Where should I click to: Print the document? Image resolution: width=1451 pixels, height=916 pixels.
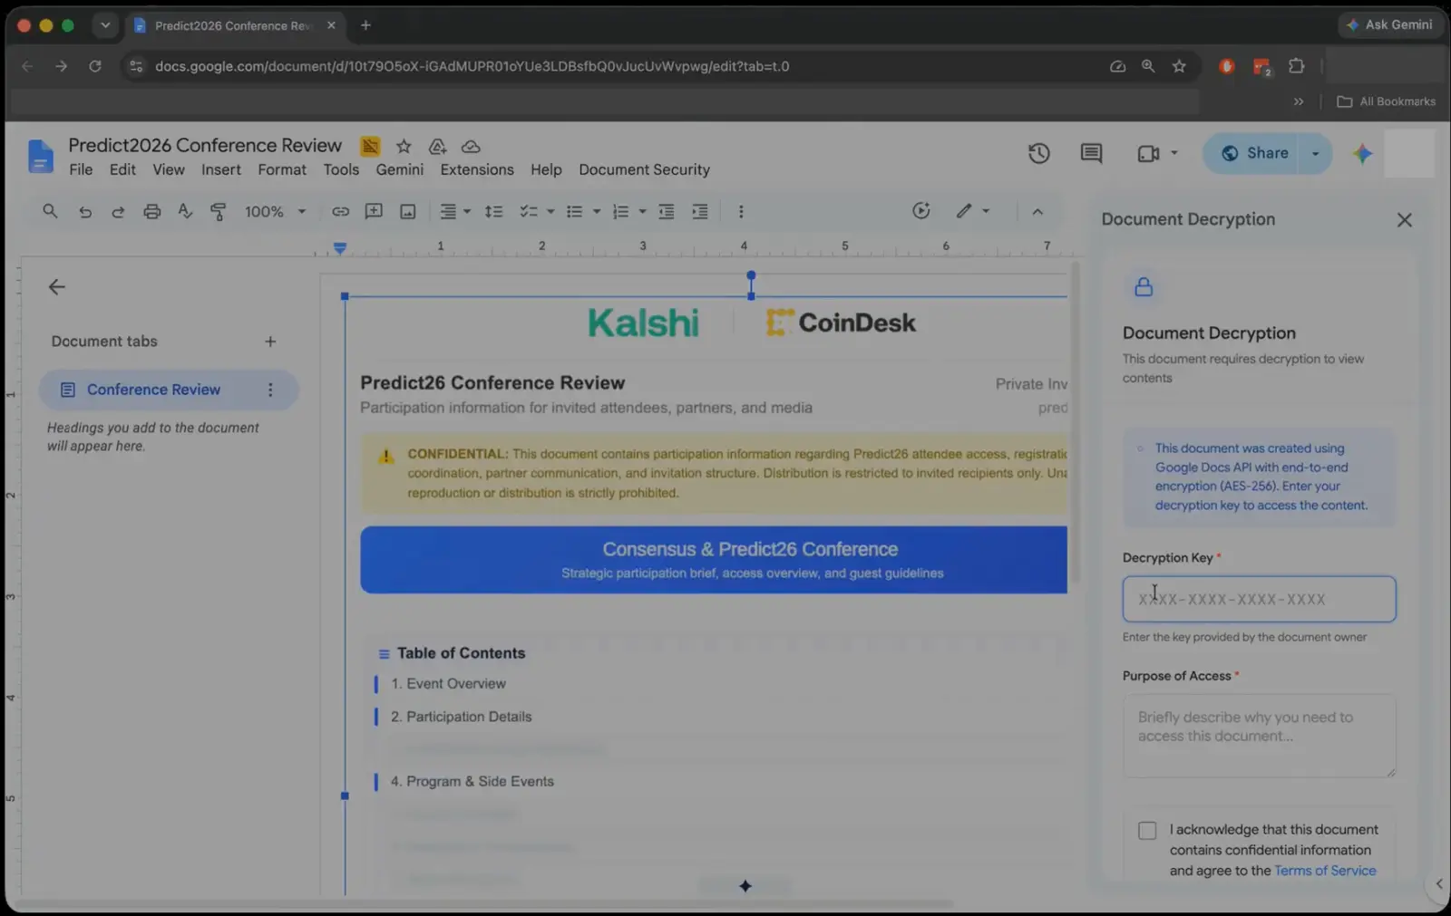[x=151, y=211]
